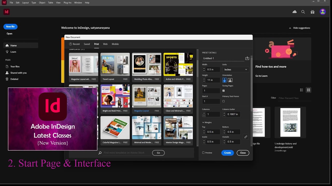Switch to the Mobile tab
332x186 pixels.
pos(115,44)
